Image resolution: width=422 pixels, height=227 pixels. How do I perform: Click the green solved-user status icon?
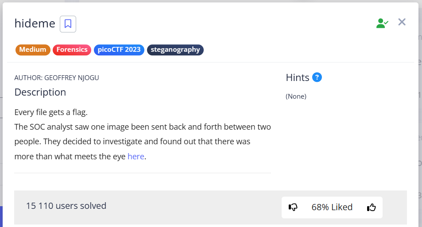pyautogui.click(x=382, y=23)
